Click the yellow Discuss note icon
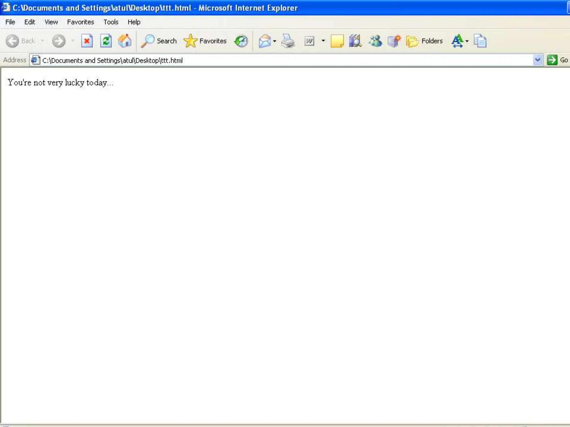 click(337, 41)
